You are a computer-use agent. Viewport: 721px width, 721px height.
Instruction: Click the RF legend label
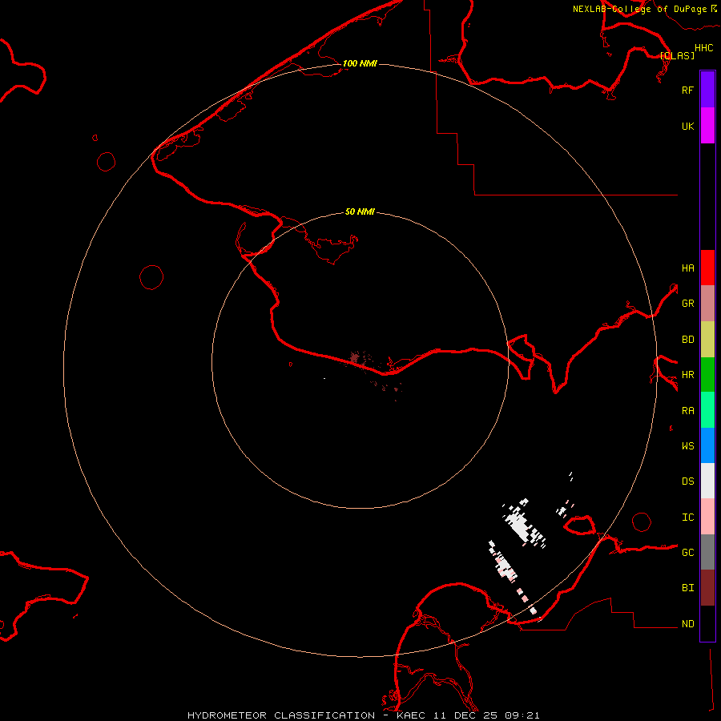[x=687, y=90]
